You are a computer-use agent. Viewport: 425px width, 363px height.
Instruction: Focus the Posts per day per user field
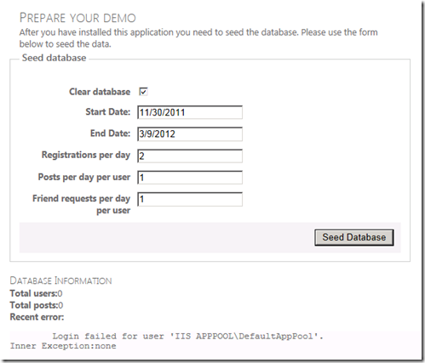click(190, 178)
